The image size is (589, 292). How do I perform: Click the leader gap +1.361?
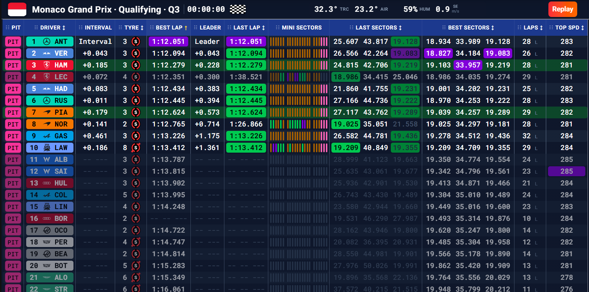coord(207,148)
